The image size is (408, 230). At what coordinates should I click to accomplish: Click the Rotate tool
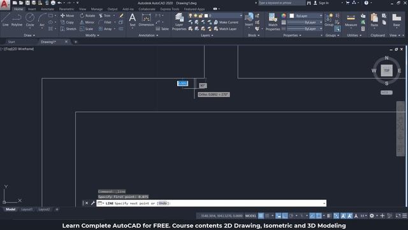click(x=87, y=15)
